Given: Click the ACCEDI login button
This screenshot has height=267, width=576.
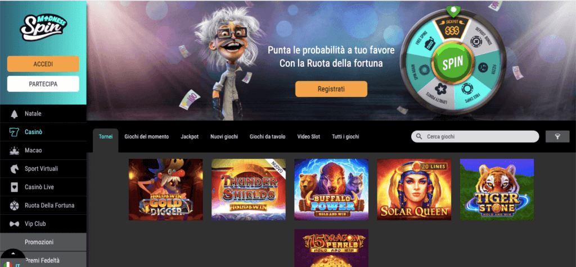Looking at the screenshot, I should [43, 64].
